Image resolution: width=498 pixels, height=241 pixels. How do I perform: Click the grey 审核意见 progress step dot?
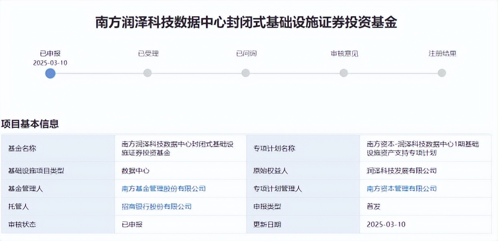(x=344, y=73)
